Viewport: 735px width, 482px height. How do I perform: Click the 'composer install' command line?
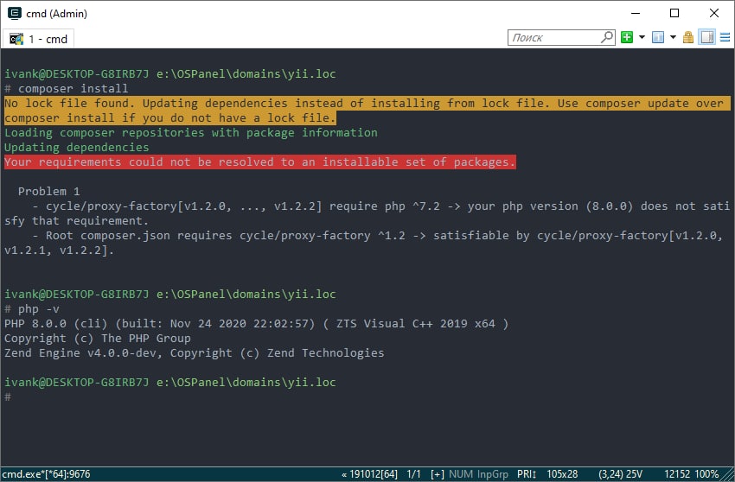point(66,88)
